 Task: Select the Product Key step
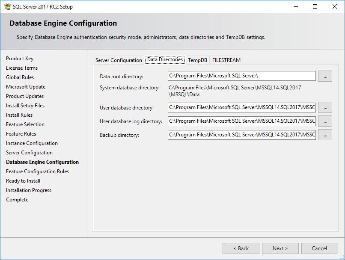20,59
